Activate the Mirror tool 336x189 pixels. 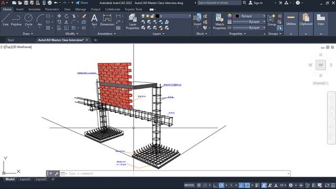pyautogui.click(x=67, y=22)
